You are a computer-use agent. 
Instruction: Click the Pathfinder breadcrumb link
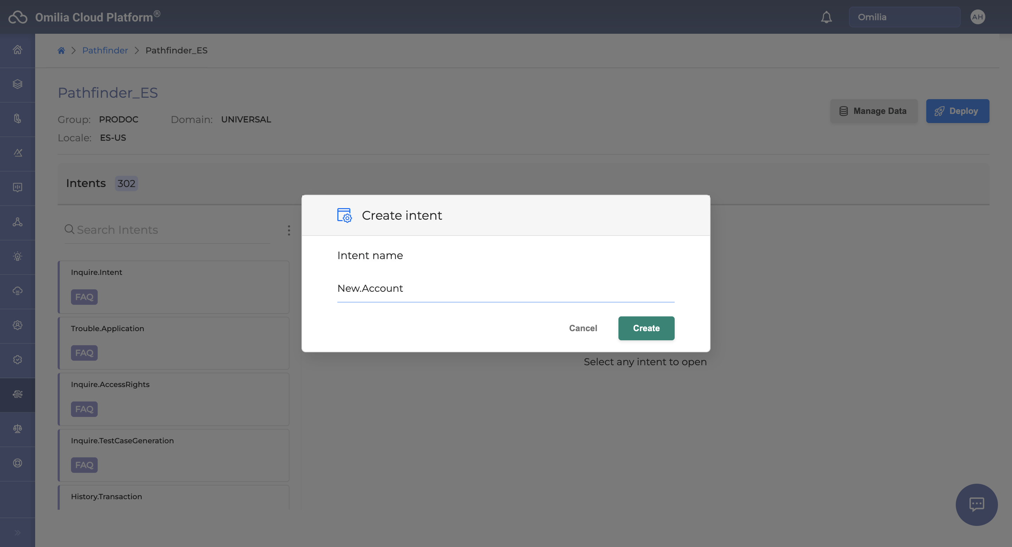coord(105,50)
